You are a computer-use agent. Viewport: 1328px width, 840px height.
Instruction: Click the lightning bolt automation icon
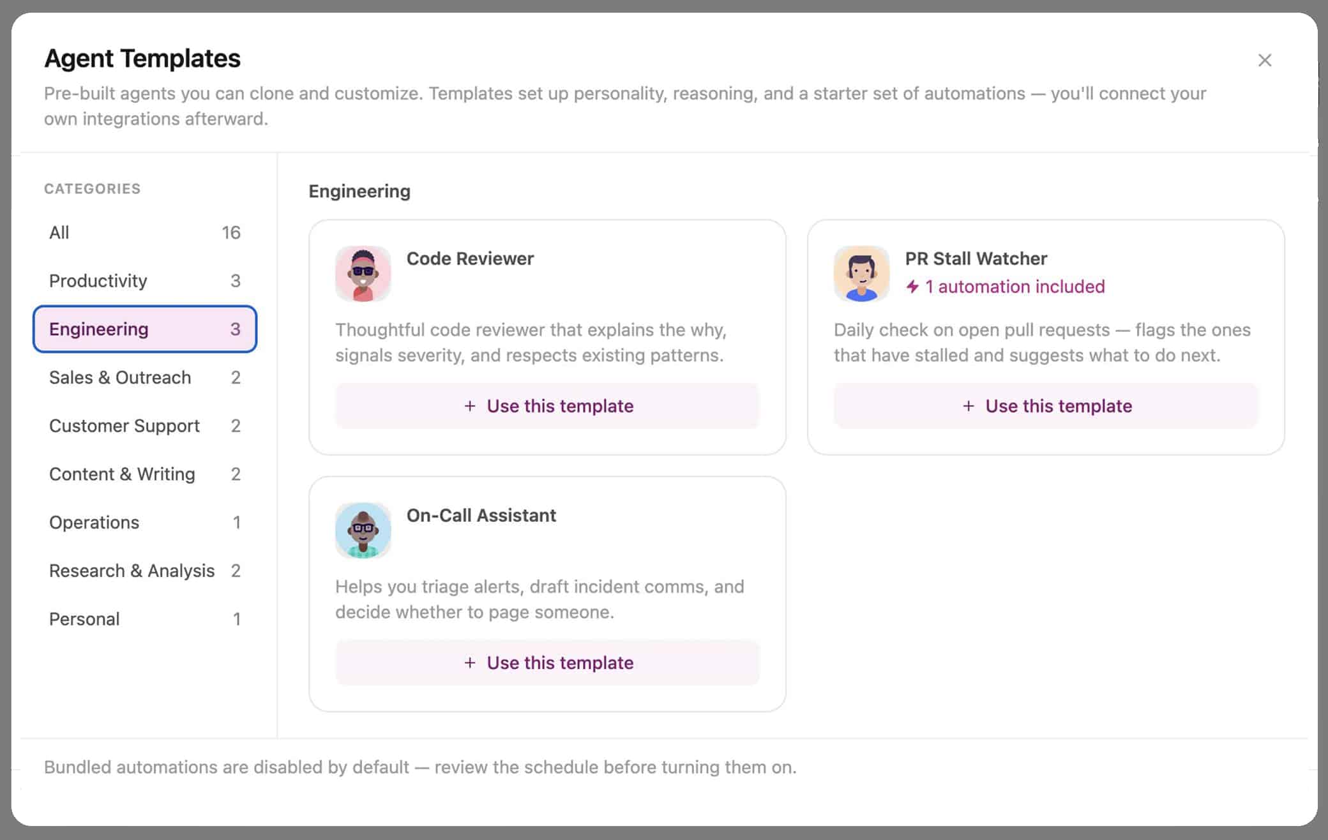click(913, 287)
